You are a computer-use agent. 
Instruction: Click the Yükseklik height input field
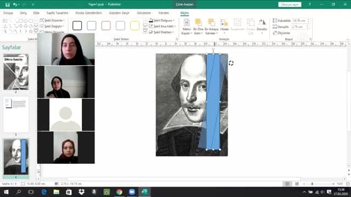pyautogui.click(x=299, y=21)
